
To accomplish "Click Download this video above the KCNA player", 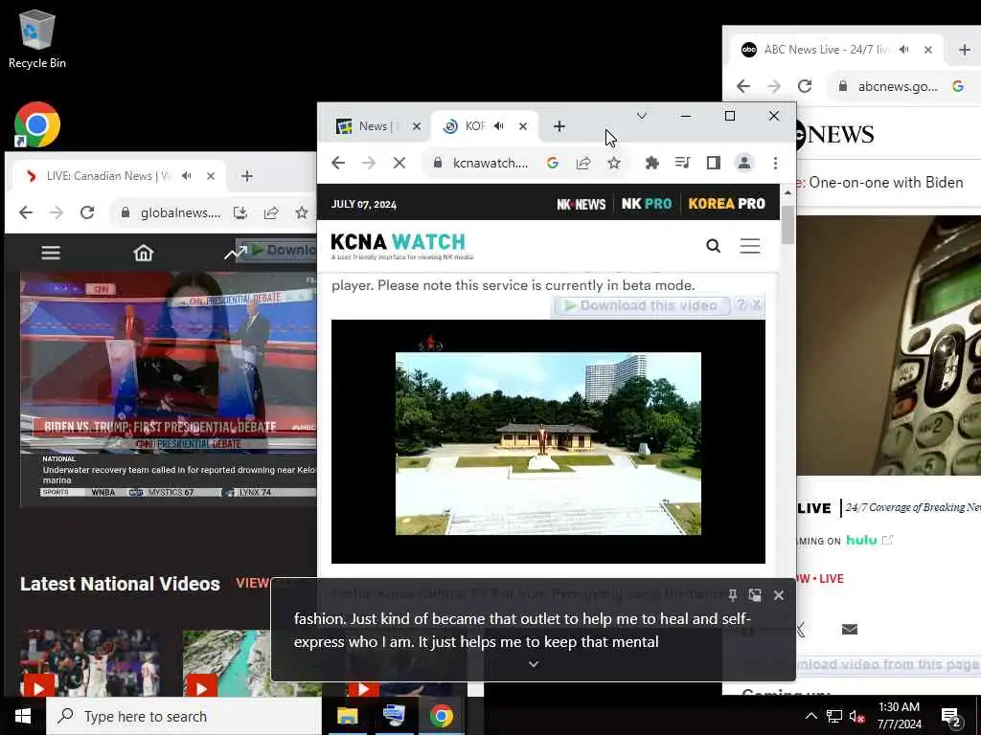I will 641,305.
